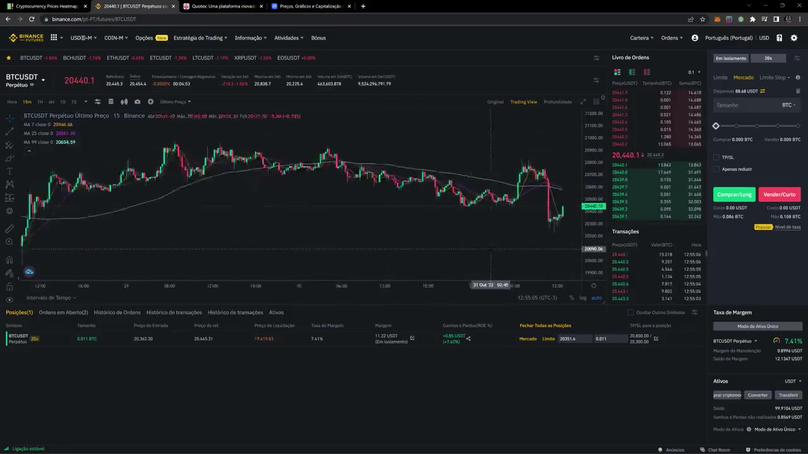The image size is (808, 454).
Task: Select the trend line drawing tool
Action: click(9, 131)
